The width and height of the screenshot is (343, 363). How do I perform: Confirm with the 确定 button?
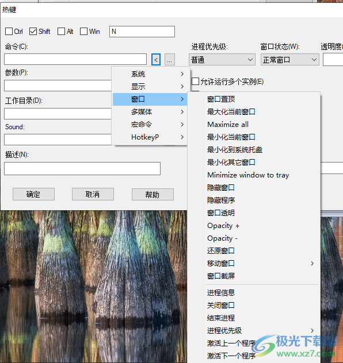click(33, 194)
